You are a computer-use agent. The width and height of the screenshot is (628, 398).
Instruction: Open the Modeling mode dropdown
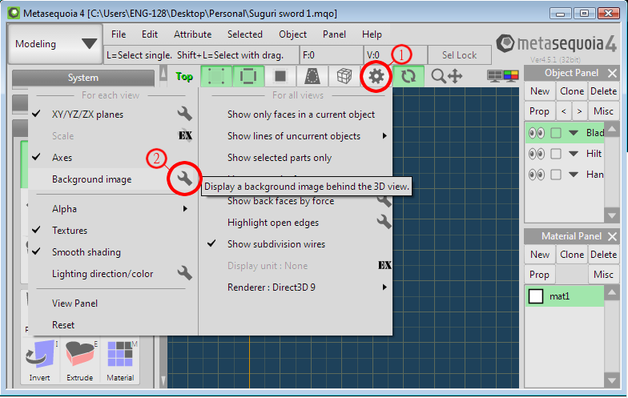(x=54, y=43)
